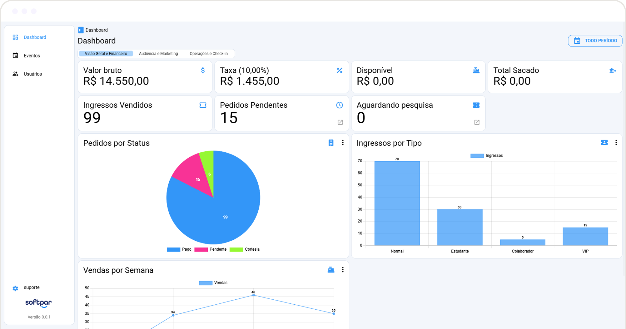The height and width of the screenshot is (329, 626).
Task: Click the badge icon in Ingressos por Tipo
Action: click(604, 143)
